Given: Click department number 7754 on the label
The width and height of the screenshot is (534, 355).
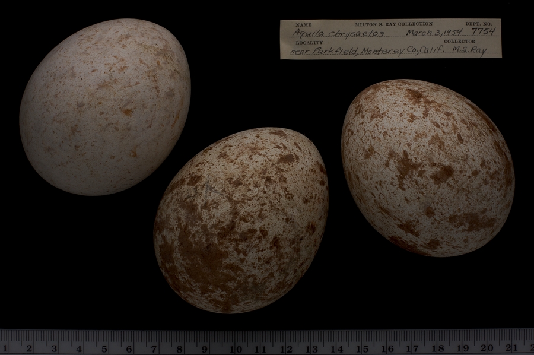Looking at the screenshot, I should click(x=482, y=31).
